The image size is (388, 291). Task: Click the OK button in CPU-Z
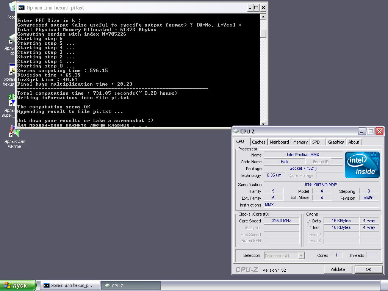368,269
